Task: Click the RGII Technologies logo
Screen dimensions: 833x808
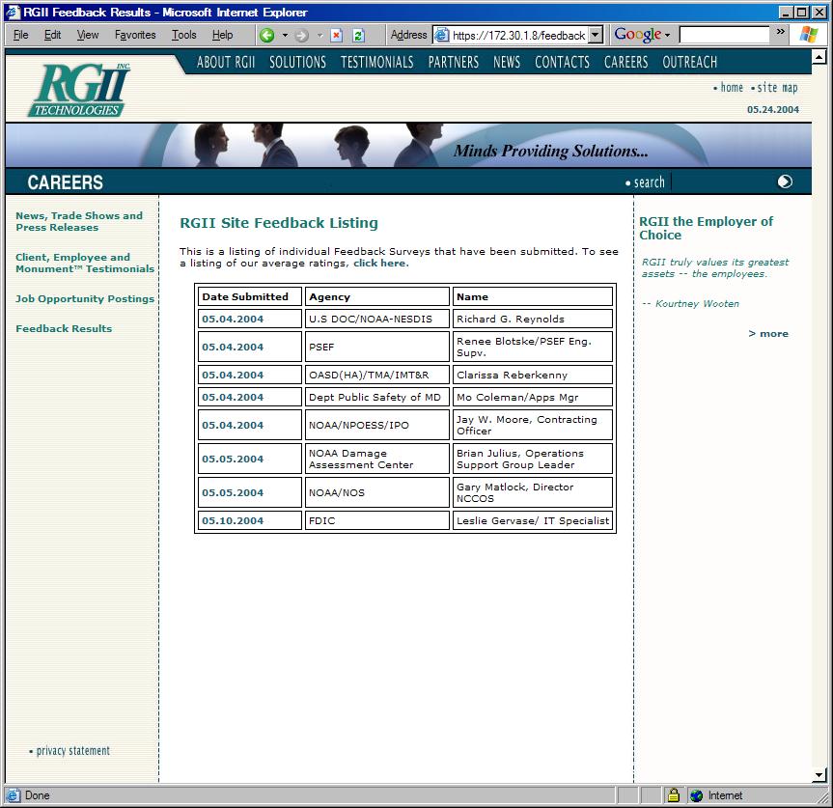Action: pyautogui.click(x=79, y=91)
